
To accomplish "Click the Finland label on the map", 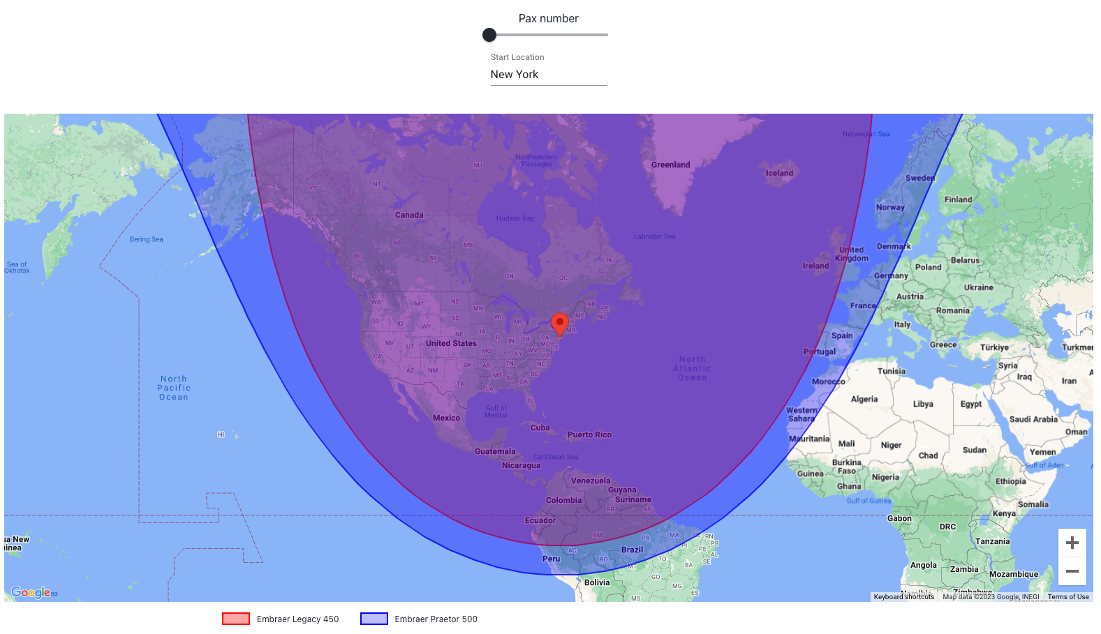I will [x=958, y=200].
